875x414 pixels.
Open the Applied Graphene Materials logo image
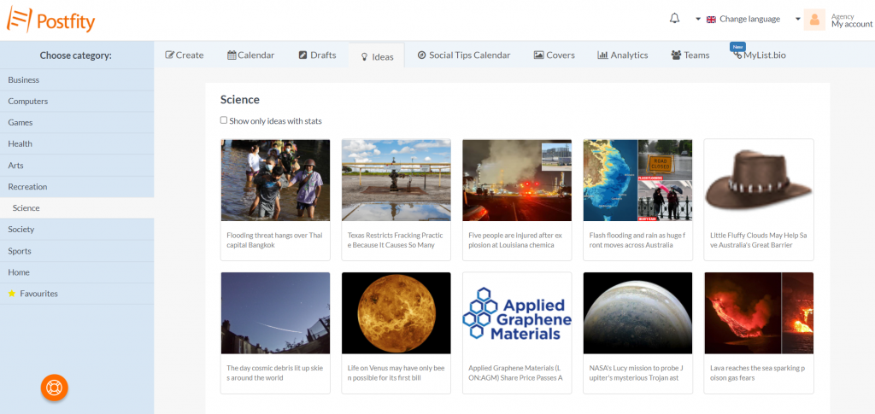coord(517,313)
